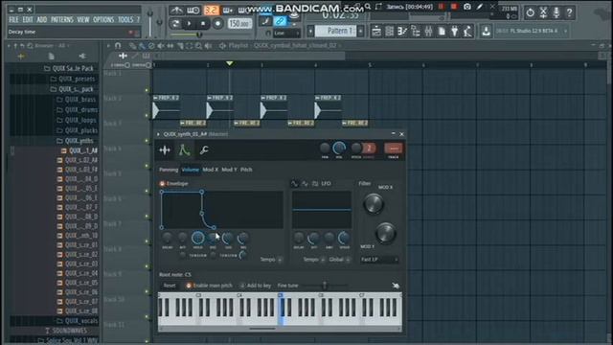
Task: Open sampler channel settings waveform tab
Action: [165, 149]
